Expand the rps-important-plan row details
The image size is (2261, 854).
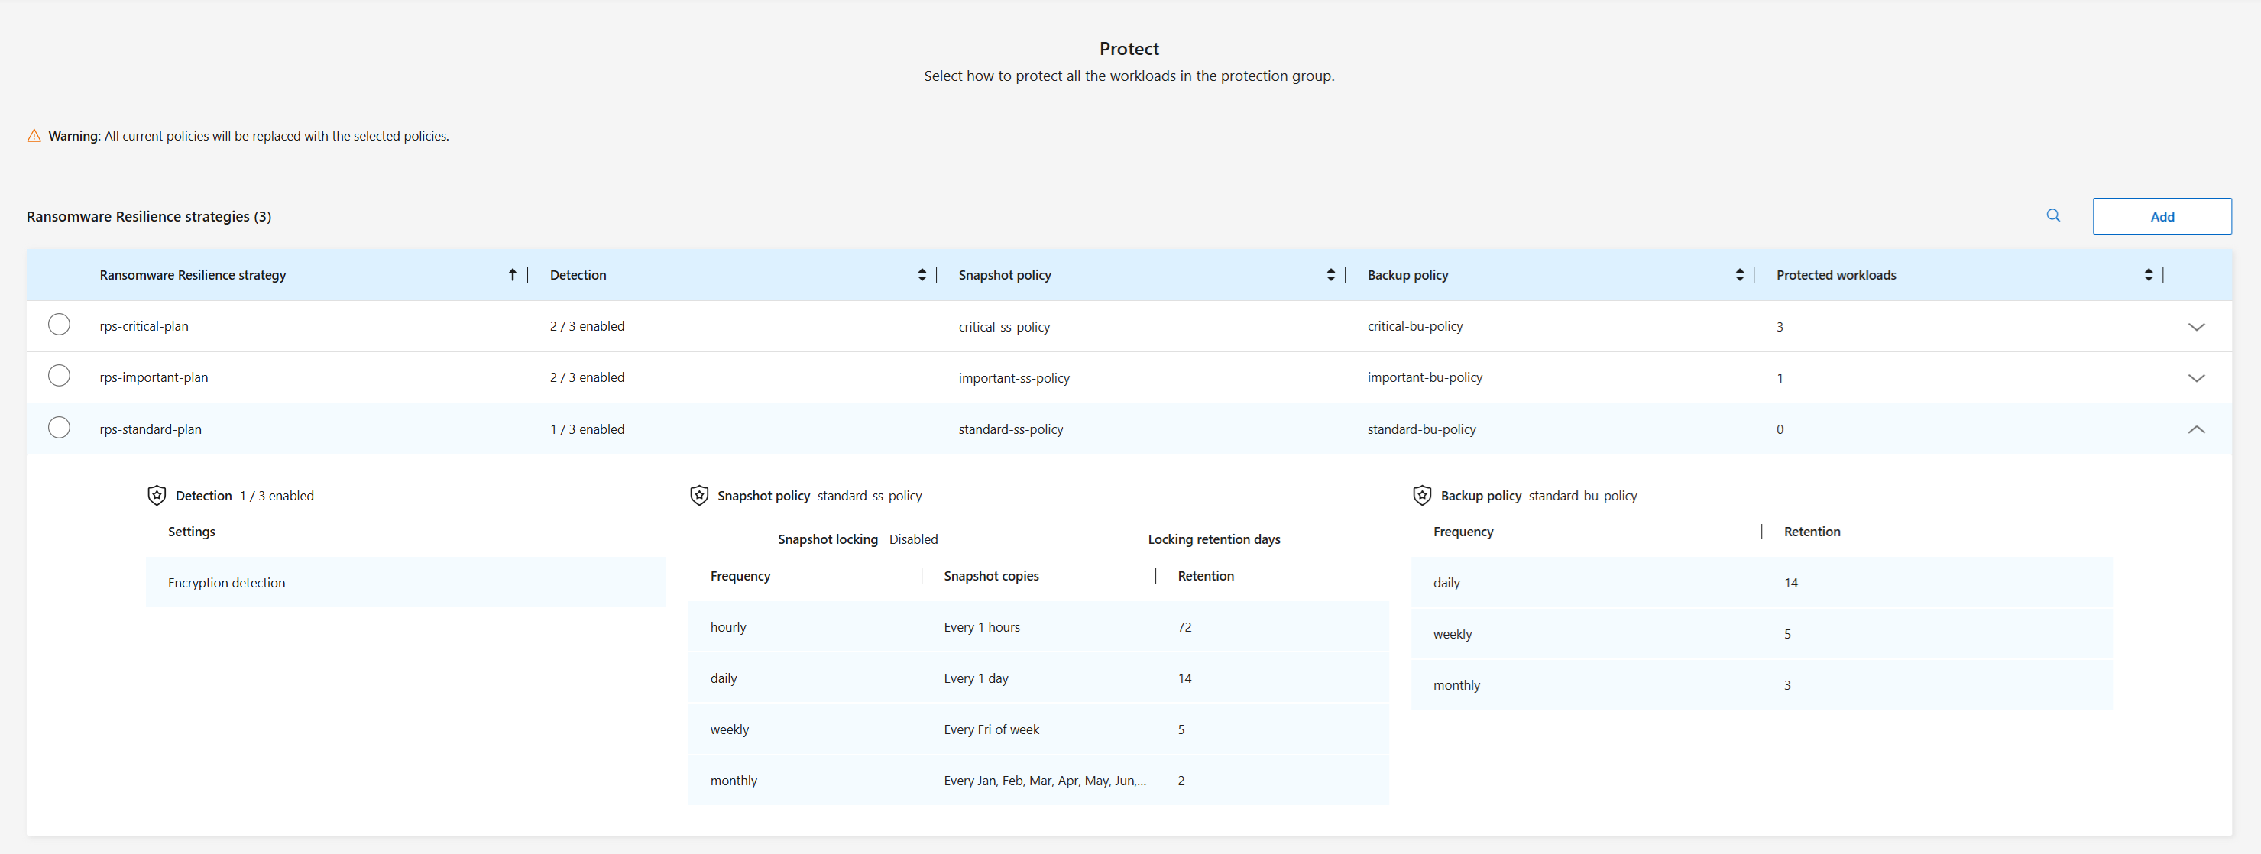pyautogui.click(x=2197, y=378)
